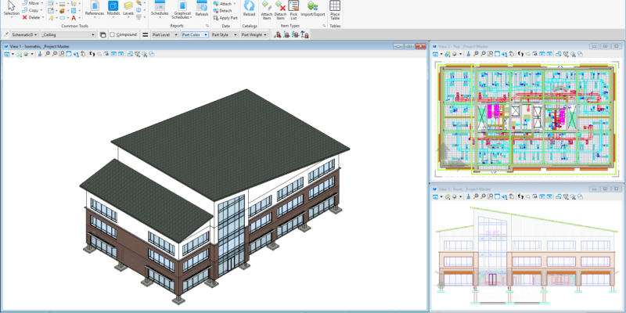Open the Levels tool
This screenshot has width=626, height=313.
tap(128, 9)
